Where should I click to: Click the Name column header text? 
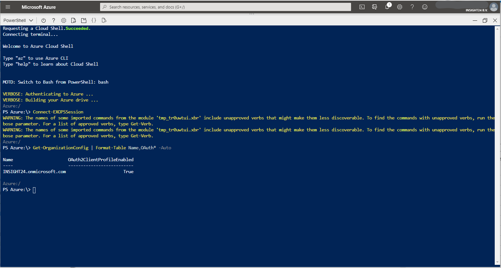[8, 160]
